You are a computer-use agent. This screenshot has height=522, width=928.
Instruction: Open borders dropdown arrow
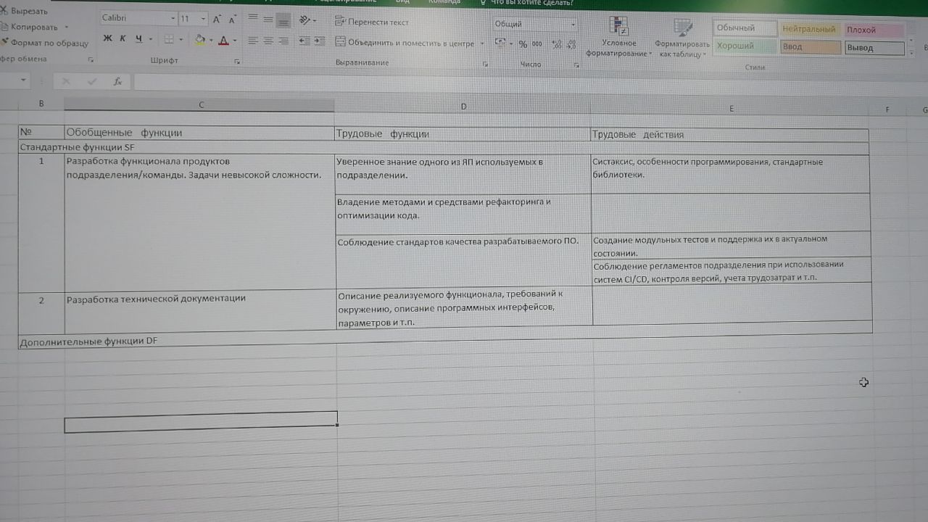tap(181, 39)
